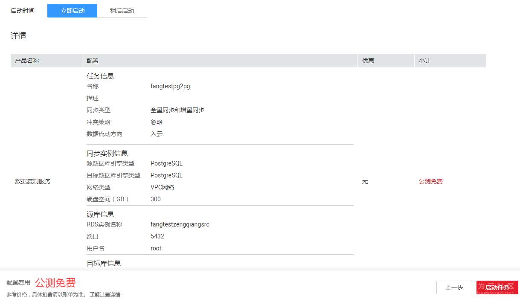Click network type value VPC网络

(162, 187)
